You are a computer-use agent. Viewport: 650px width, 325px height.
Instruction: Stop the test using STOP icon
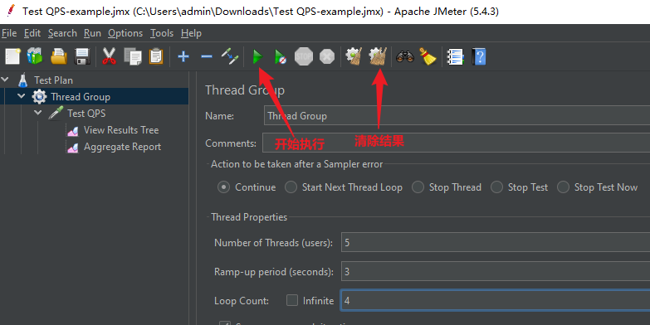(304, 56)
